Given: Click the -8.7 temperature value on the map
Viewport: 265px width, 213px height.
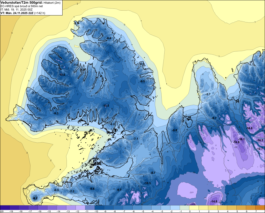Looking at the screenshot, I should [153, 173].
